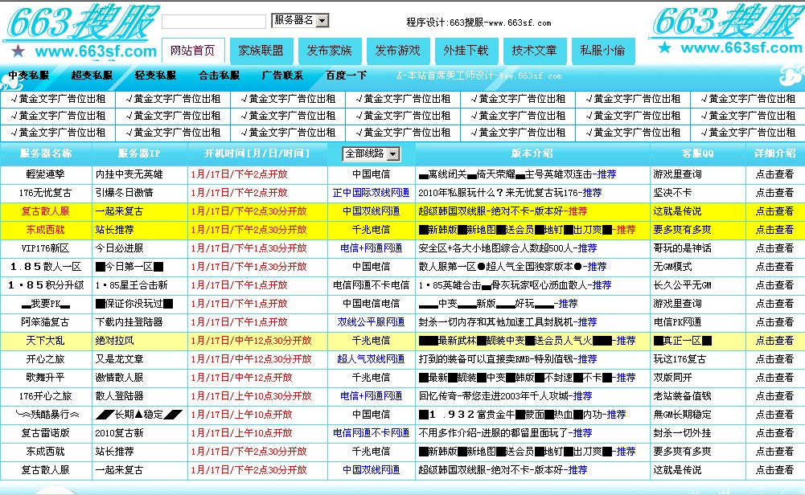Click into the search text box
The height and width of the screenshot is (495, 805).
213,22
